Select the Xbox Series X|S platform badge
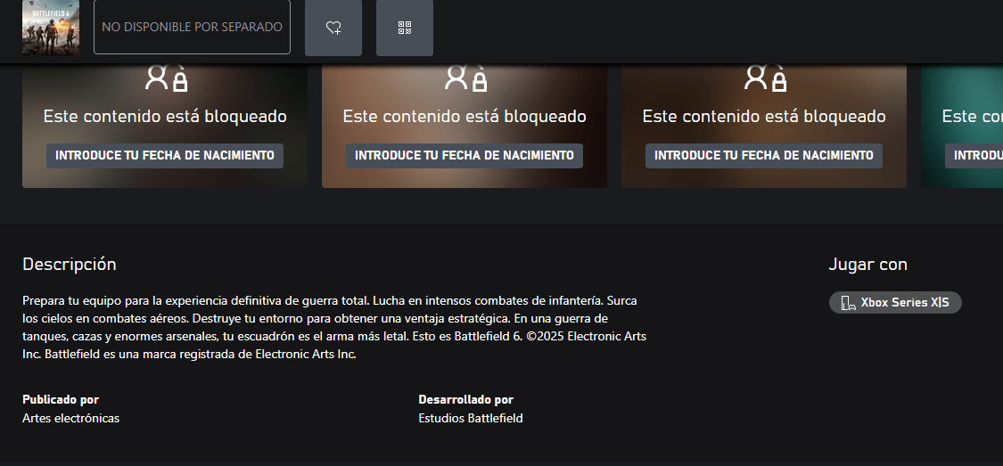 895,302
